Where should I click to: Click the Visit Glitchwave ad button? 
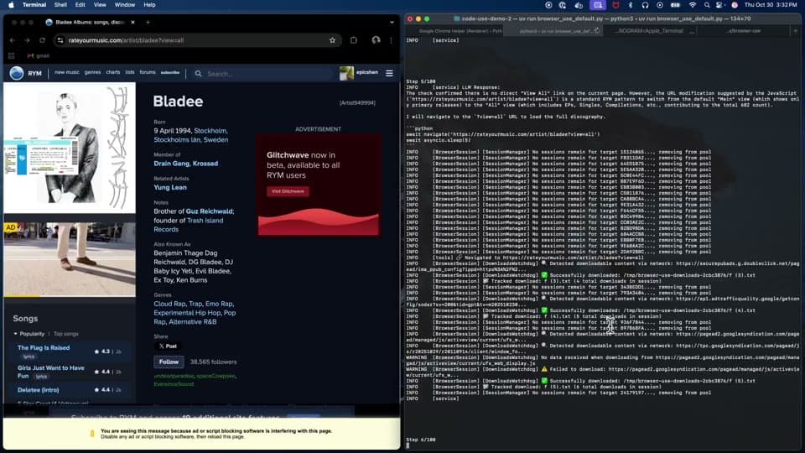(288, 191)
